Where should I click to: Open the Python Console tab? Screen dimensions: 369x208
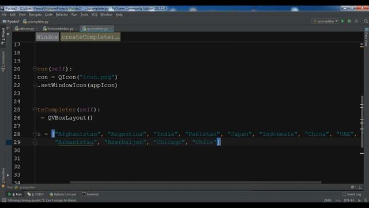pos(63,194)
